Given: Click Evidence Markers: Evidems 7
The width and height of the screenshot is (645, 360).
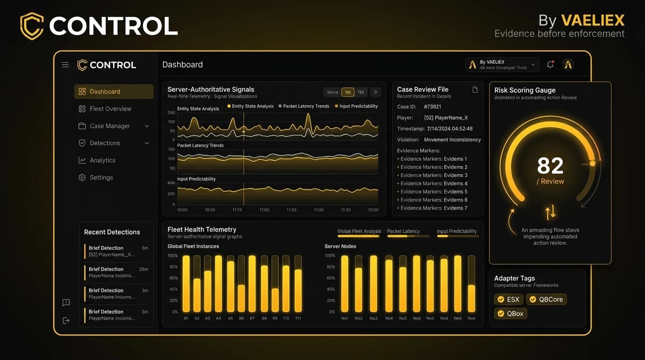Looking at the screenshot, I should click(x=432, y=208).
